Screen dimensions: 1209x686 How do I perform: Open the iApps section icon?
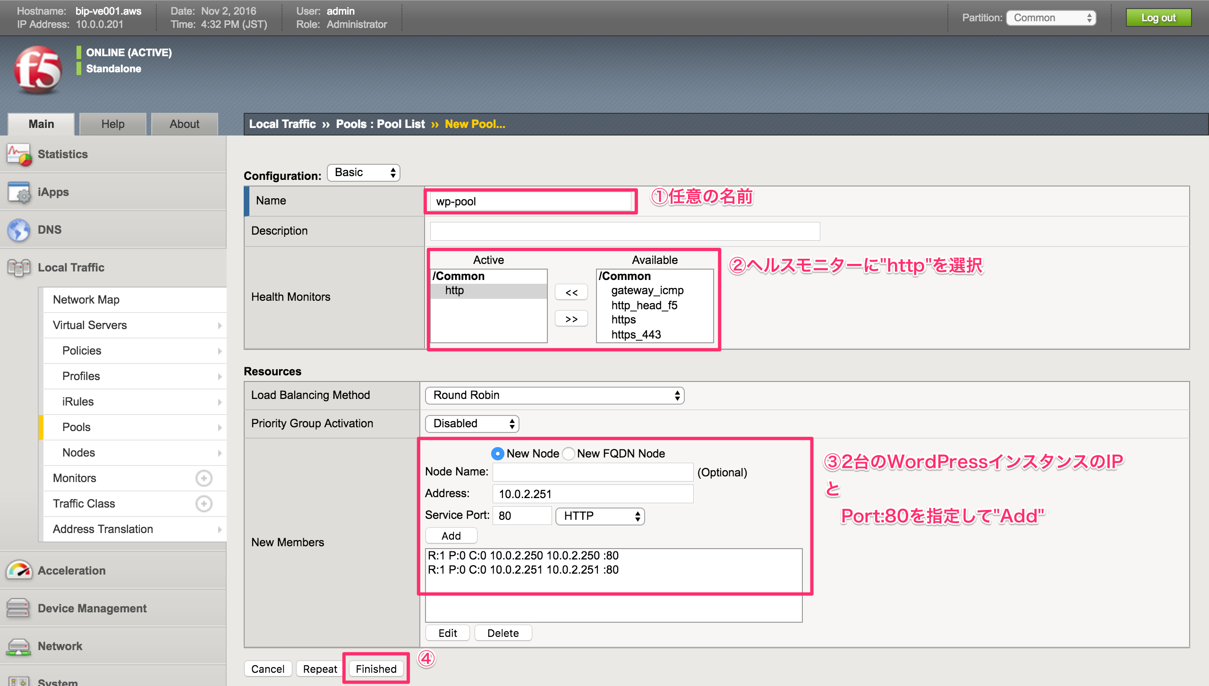pyautogui.click(x=19, y=192)
